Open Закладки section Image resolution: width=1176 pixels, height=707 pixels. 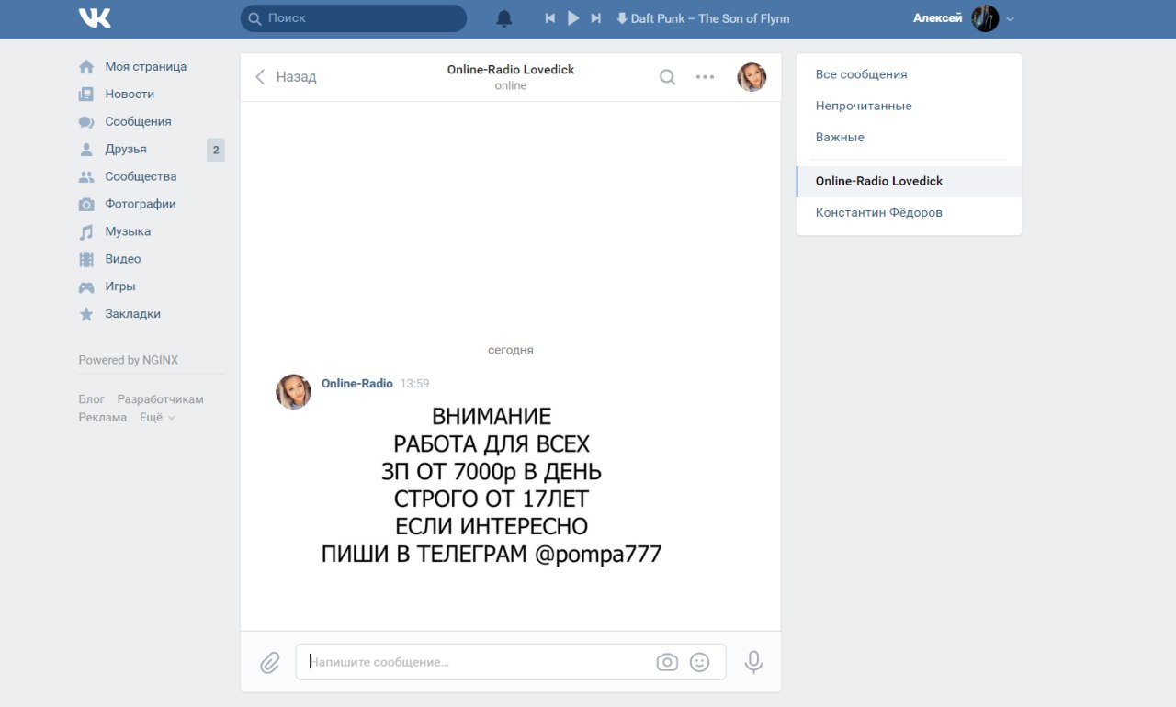point(132,314)
